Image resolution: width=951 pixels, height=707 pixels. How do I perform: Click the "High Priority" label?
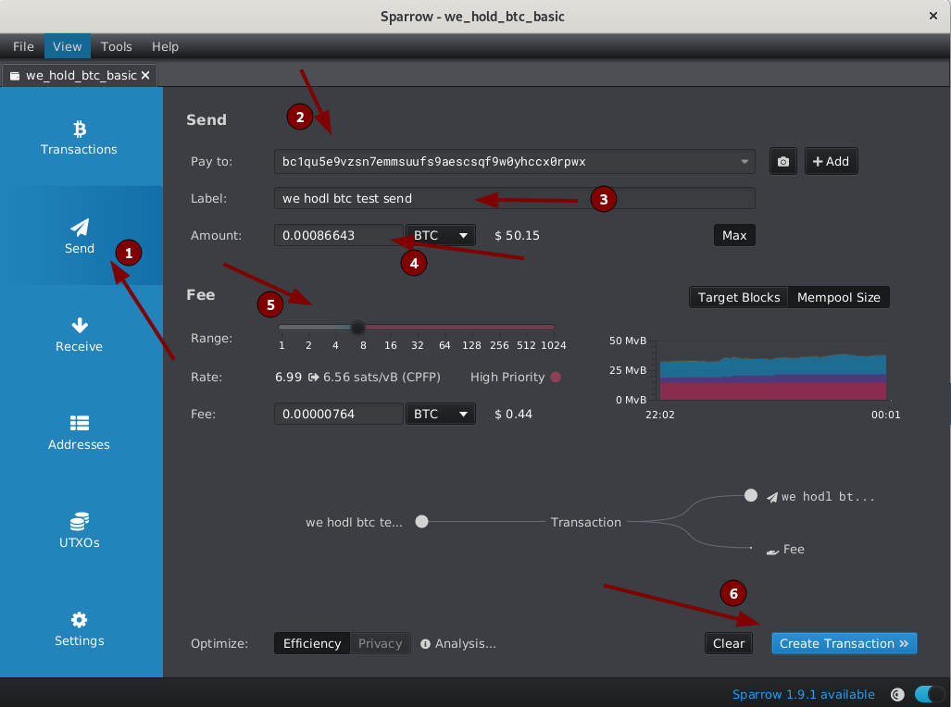pyautogui.click(x=507, y=378)
